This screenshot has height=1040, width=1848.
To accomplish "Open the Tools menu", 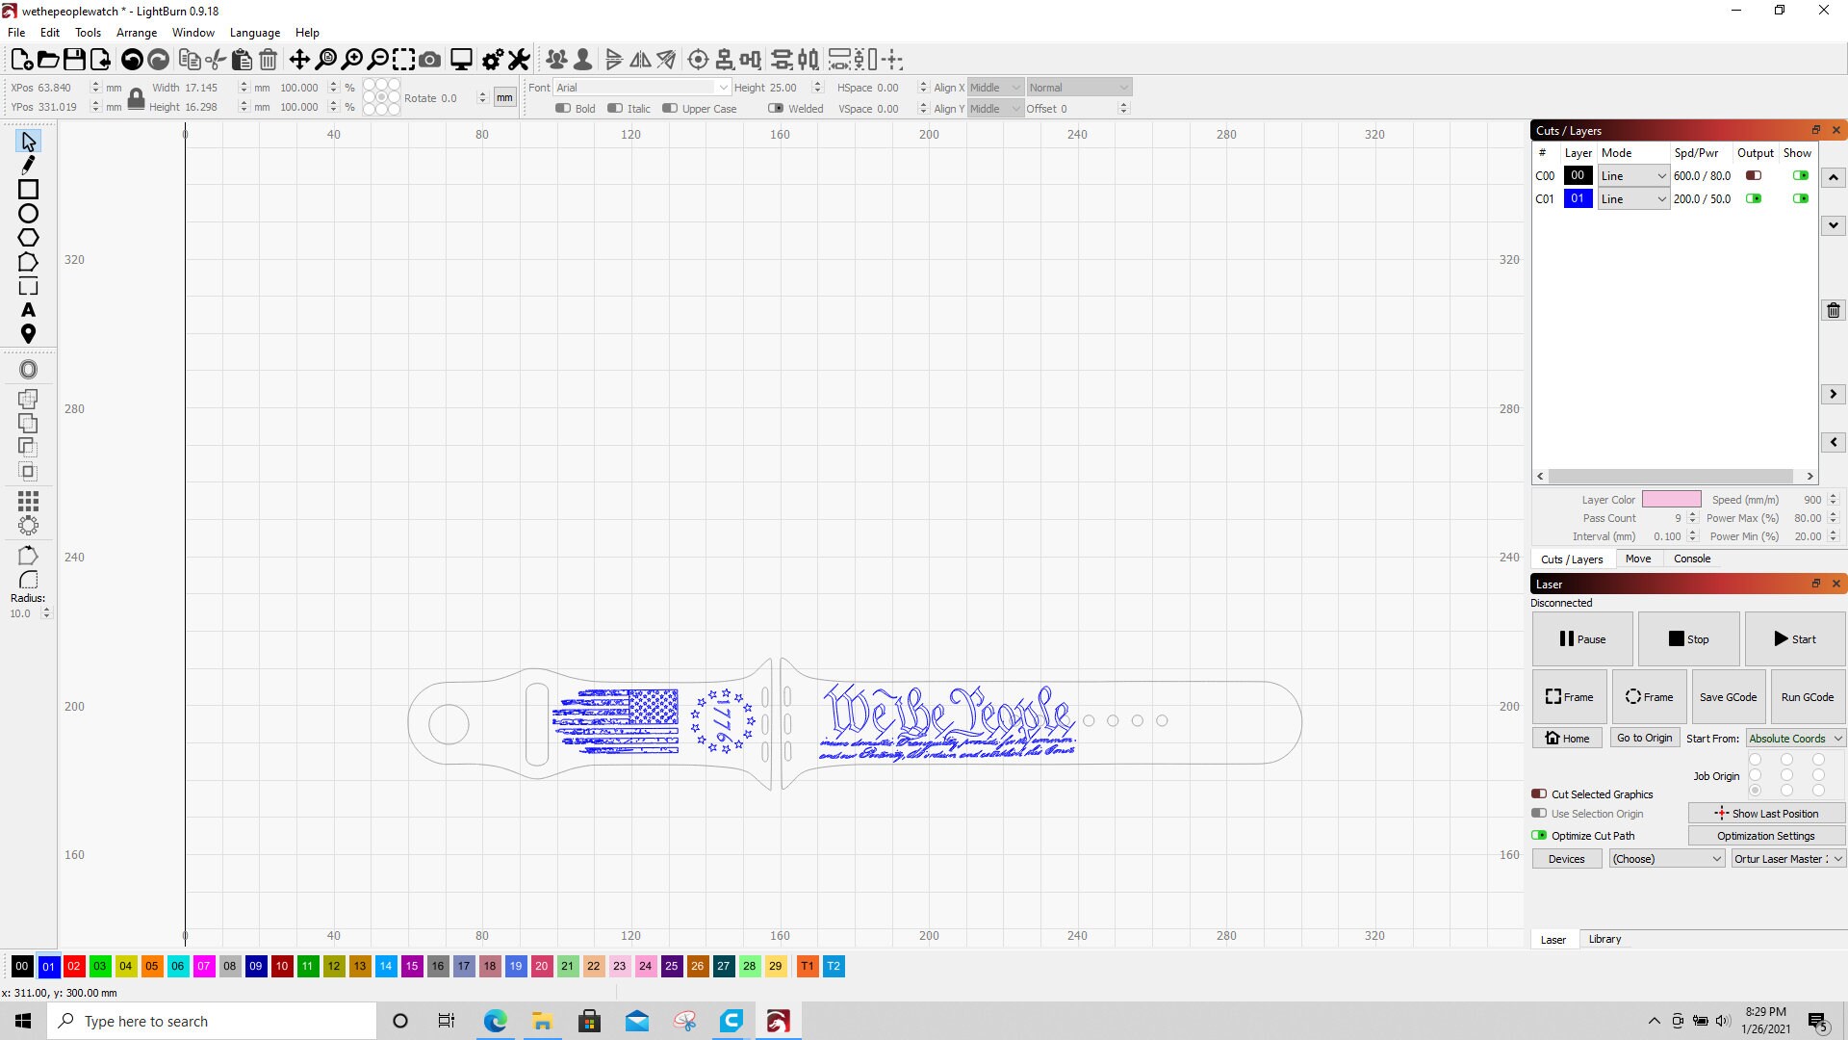I will pyautogui.click(x=88, y=33).
